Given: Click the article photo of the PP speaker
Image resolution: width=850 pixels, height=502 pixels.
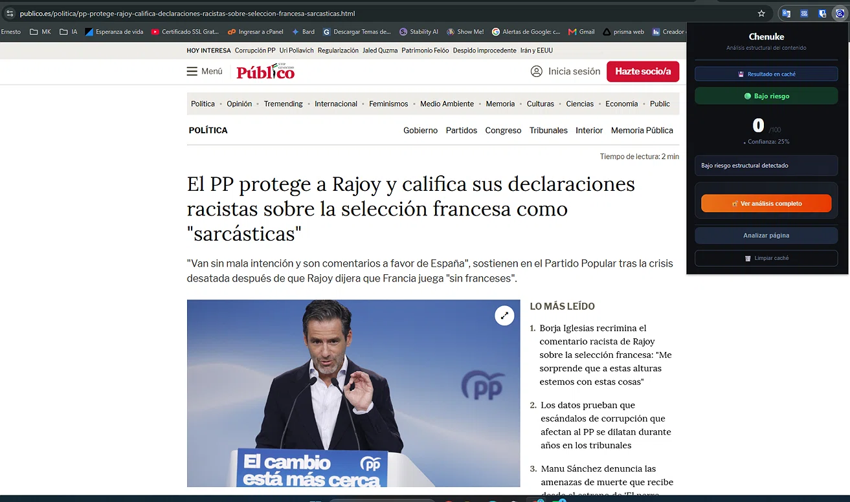Looking at the screenshot, I should tap(353, 393).
